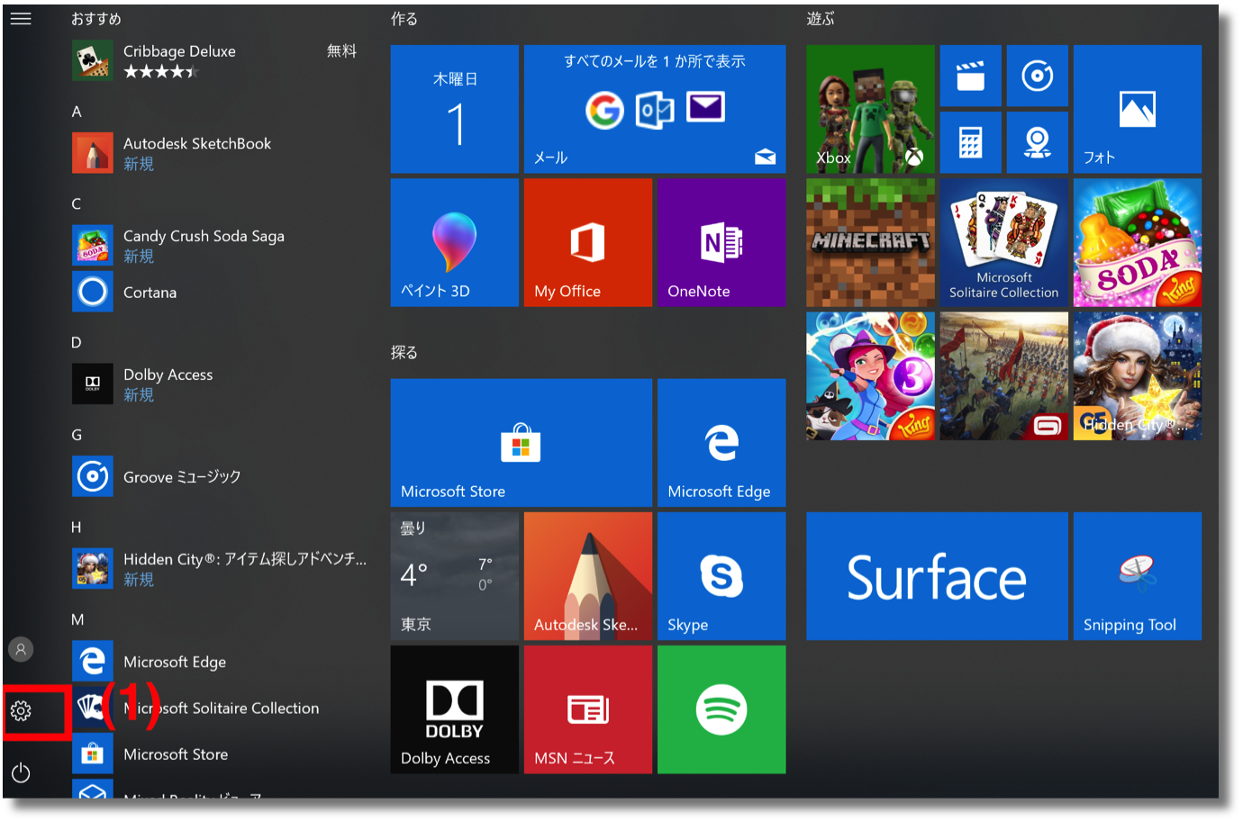The image size is (1243, 822).
Task: Launch the Microsoft Edge tile
Action: click(721, 443)
